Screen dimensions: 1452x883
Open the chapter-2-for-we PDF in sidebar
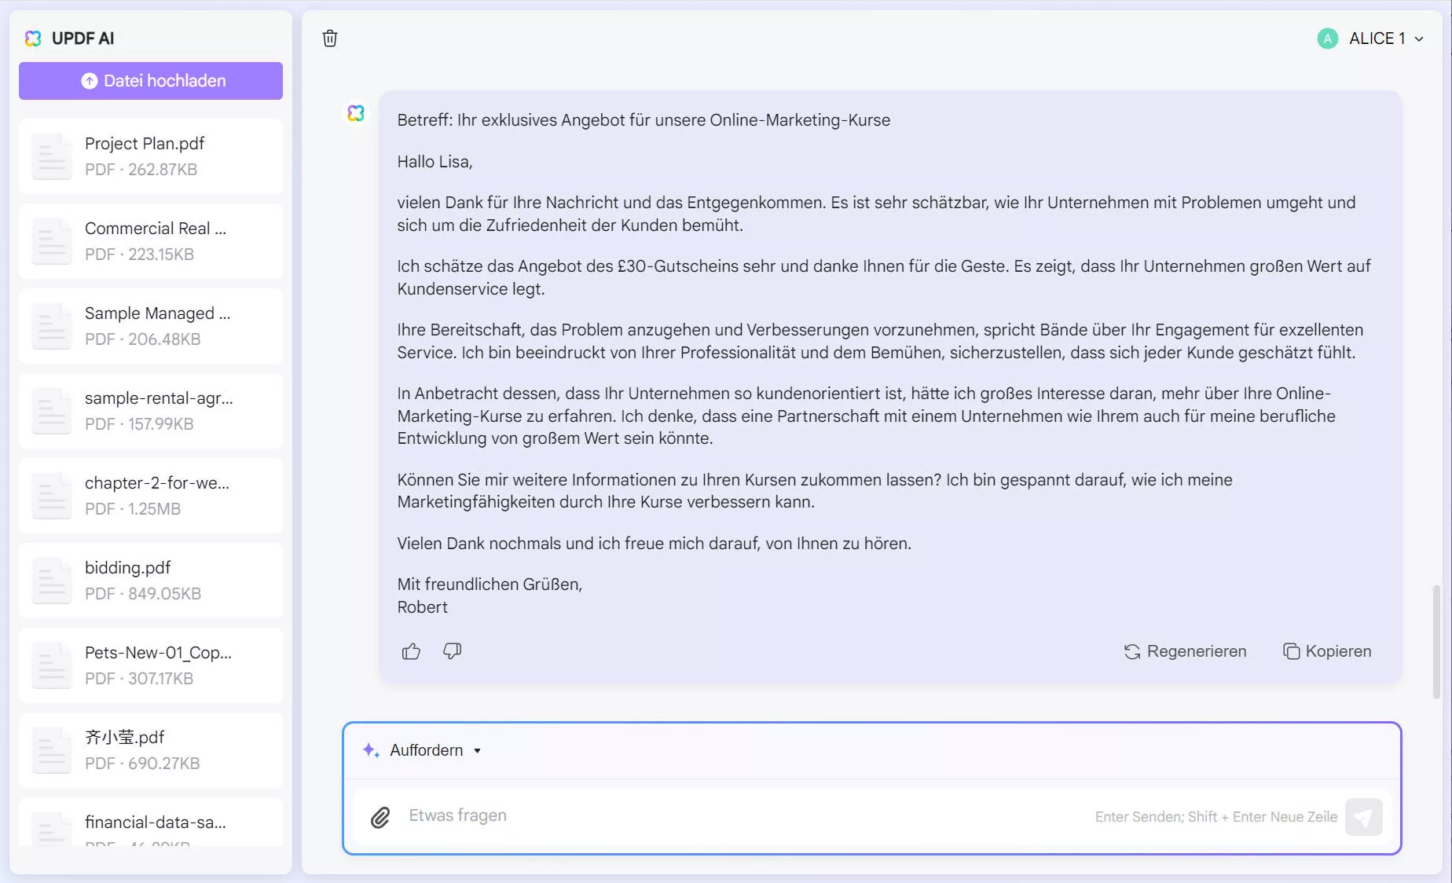tap(150, 495)
